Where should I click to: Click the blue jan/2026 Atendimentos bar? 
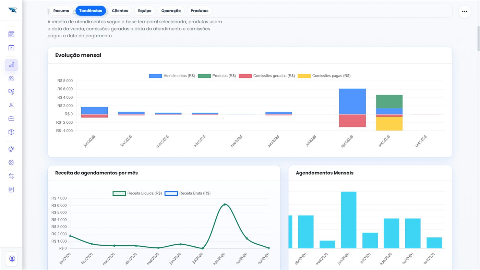(94, 110)
